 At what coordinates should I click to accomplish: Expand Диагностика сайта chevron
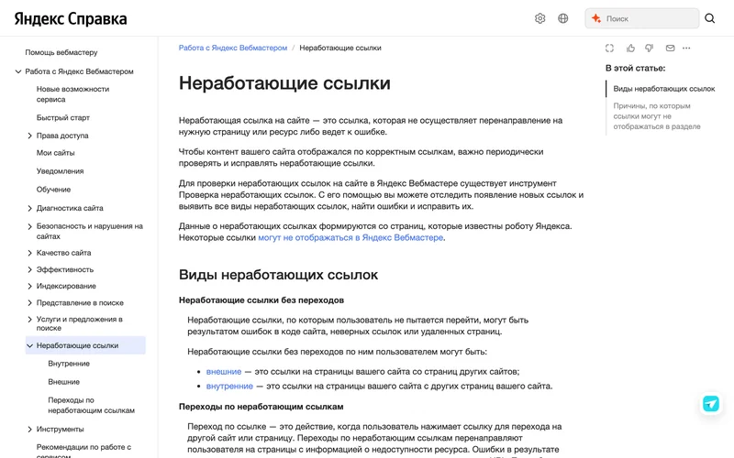30,208
